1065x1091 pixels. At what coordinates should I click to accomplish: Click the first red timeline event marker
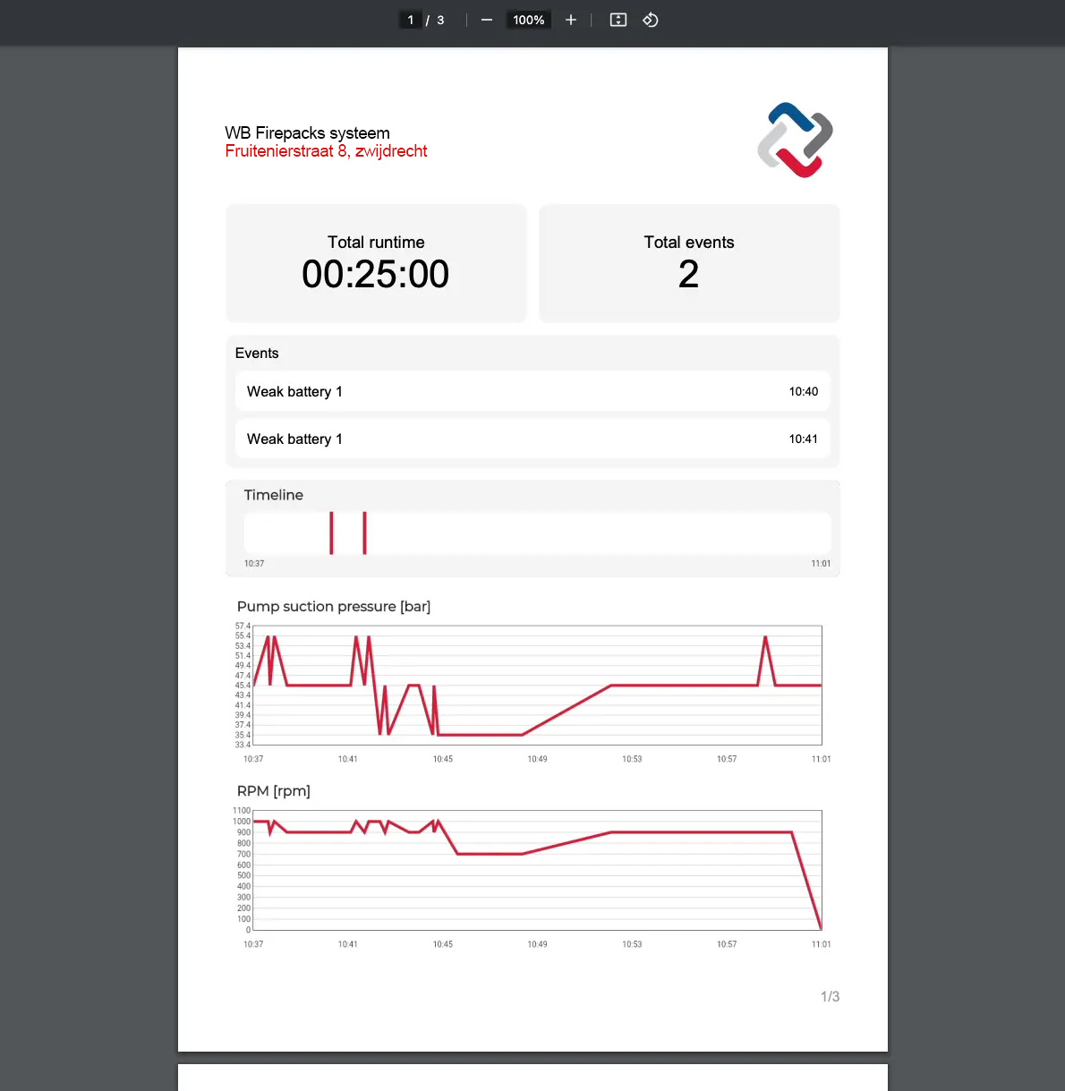tap(331, 533)
